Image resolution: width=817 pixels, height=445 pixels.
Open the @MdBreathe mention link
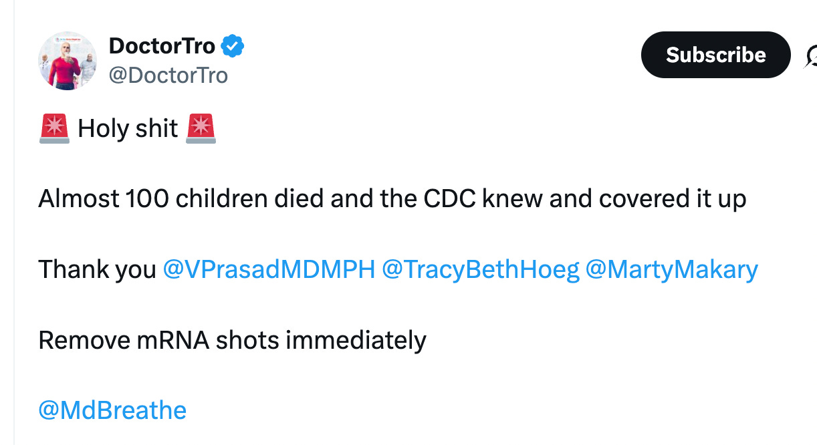(112, 410)
